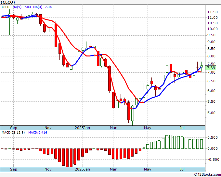Click Sep on the price chart time axis
Screen dimensions: 221x177
point(14,128)
